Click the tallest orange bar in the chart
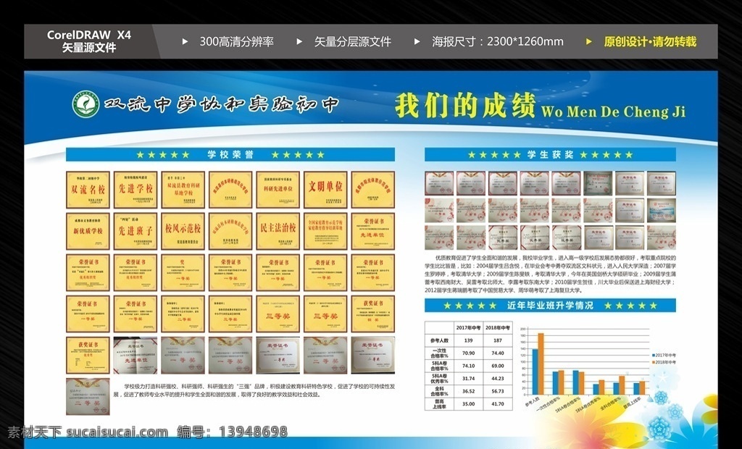The image size is (742, 449). click(541, 364)
